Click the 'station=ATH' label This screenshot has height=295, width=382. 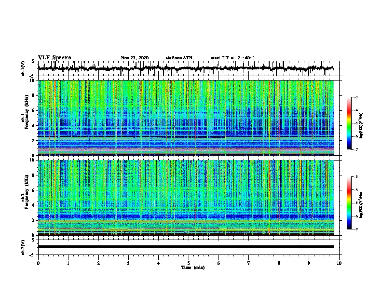[x=179, y=58]
